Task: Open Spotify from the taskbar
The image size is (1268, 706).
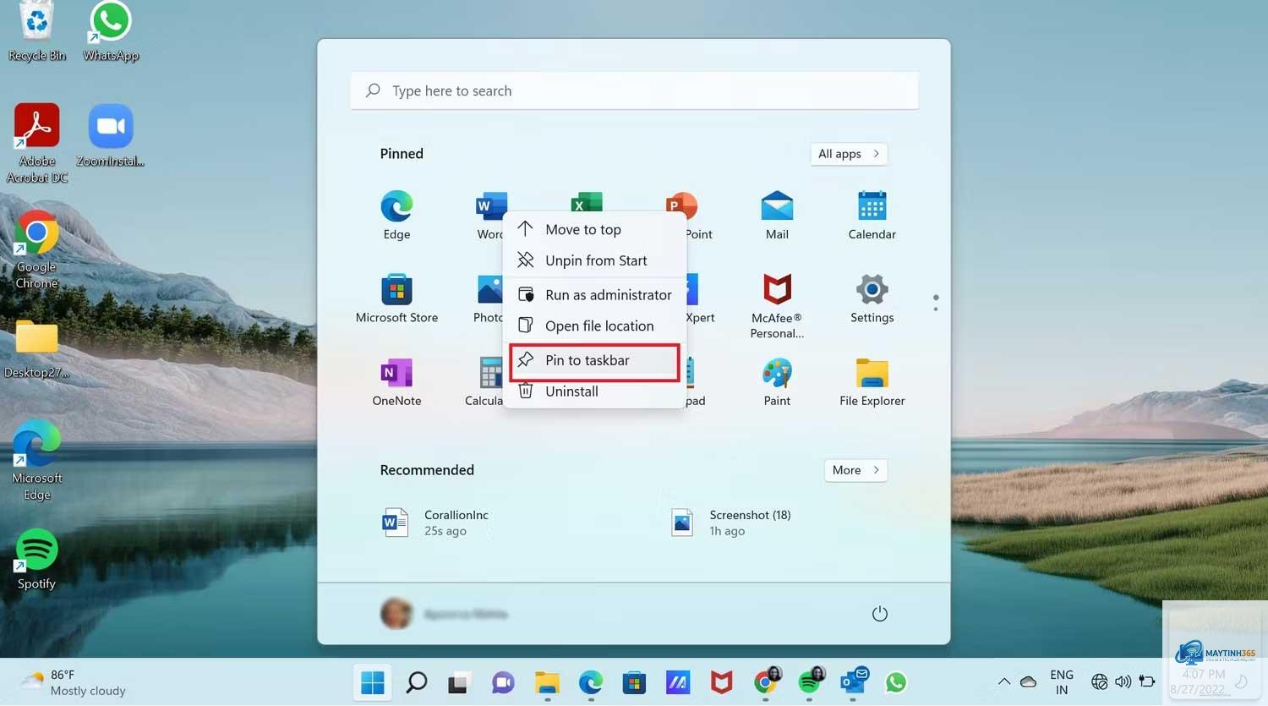Action: pos(809,681)
